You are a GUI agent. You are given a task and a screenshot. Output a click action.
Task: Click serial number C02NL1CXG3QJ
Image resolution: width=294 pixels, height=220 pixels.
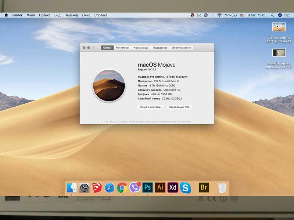point(172,99)
